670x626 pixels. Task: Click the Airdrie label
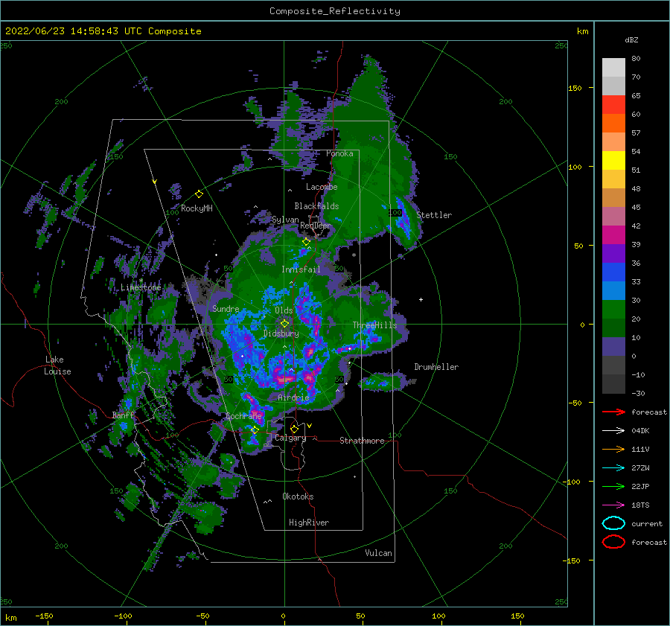(293, 397)
